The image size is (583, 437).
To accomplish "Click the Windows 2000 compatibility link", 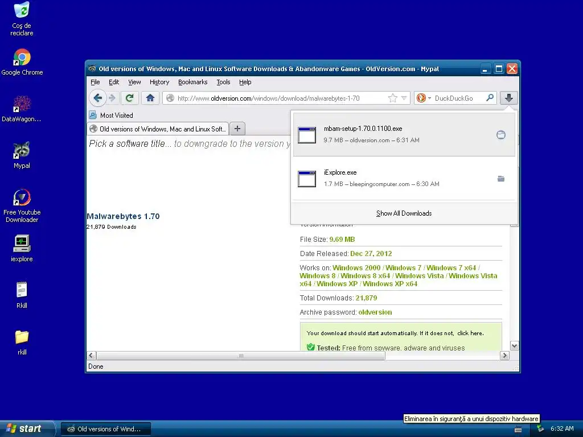I will coord(356,268).
